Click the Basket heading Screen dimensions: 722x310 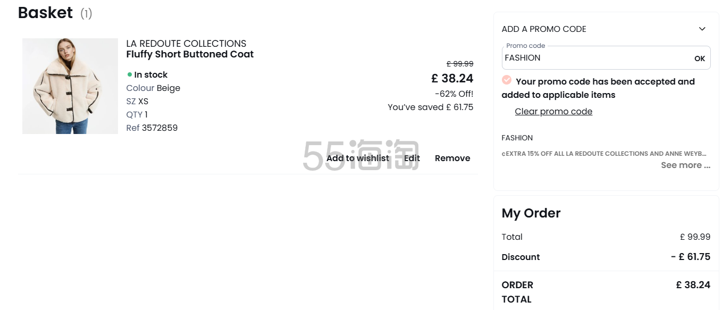click(45, 13)
